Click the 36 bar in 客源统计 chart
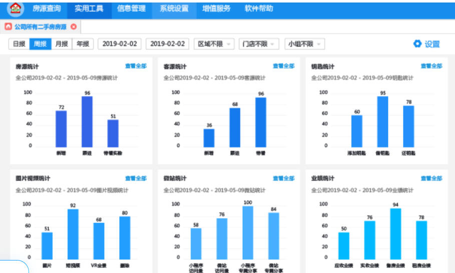The image size is (455, 273). coord(209,138)
